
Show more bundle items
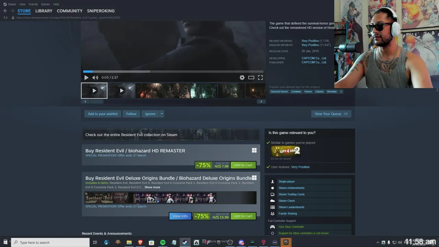pos(152,187)
